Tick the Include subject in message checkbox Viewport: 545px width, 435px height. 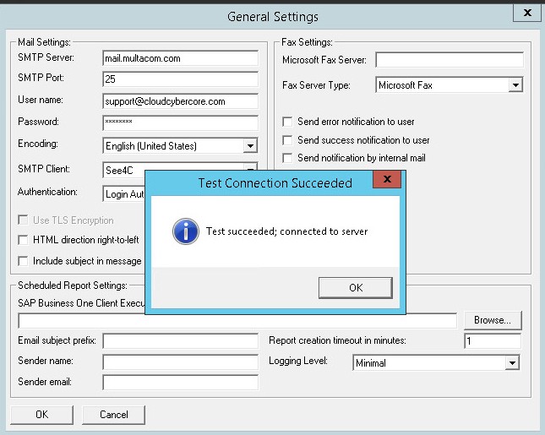click(24, 261)
